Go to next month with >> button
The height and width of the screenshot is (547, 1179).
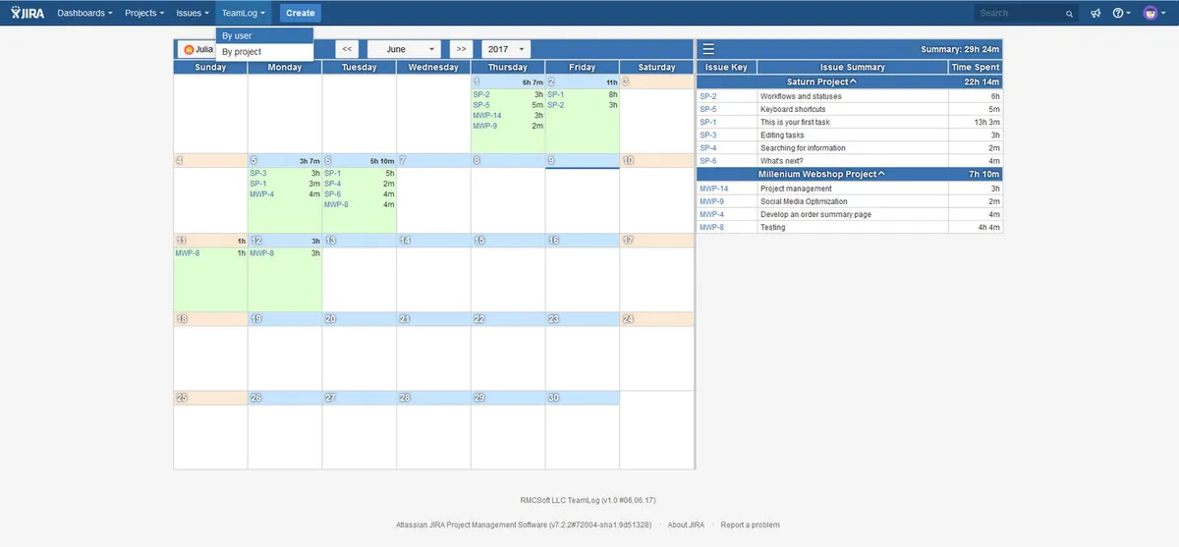(x=461, y=49)
